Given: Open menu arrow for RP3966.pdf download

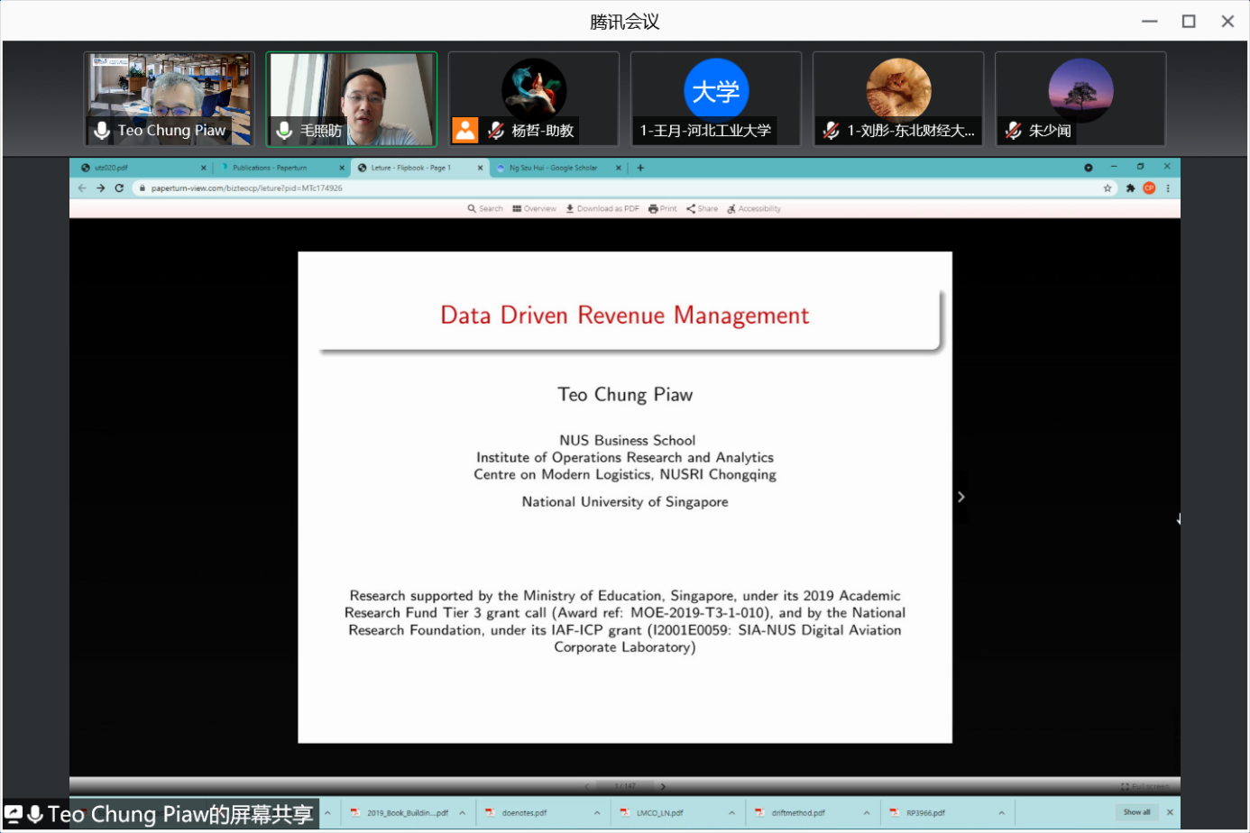Looking at the screenshot, I should (1001, 813).
